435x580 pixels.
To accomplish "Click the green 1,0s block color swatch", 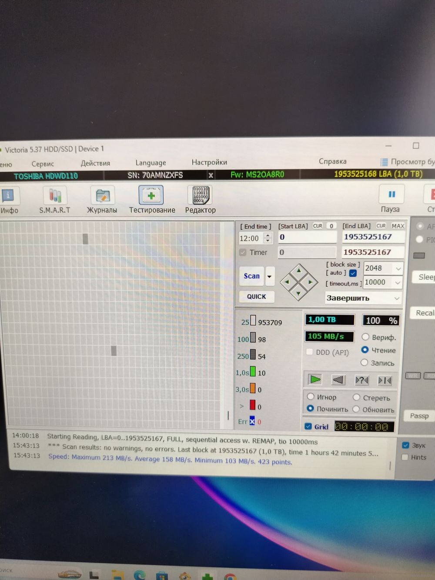I will [x=253, y=372].
